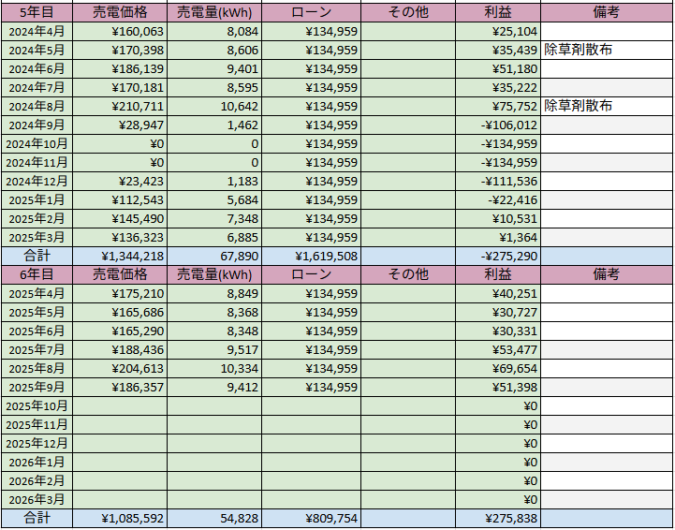Select the -¥275,290 total profit cell
This screenshot has height=530, width=675.
pos(497,256)
